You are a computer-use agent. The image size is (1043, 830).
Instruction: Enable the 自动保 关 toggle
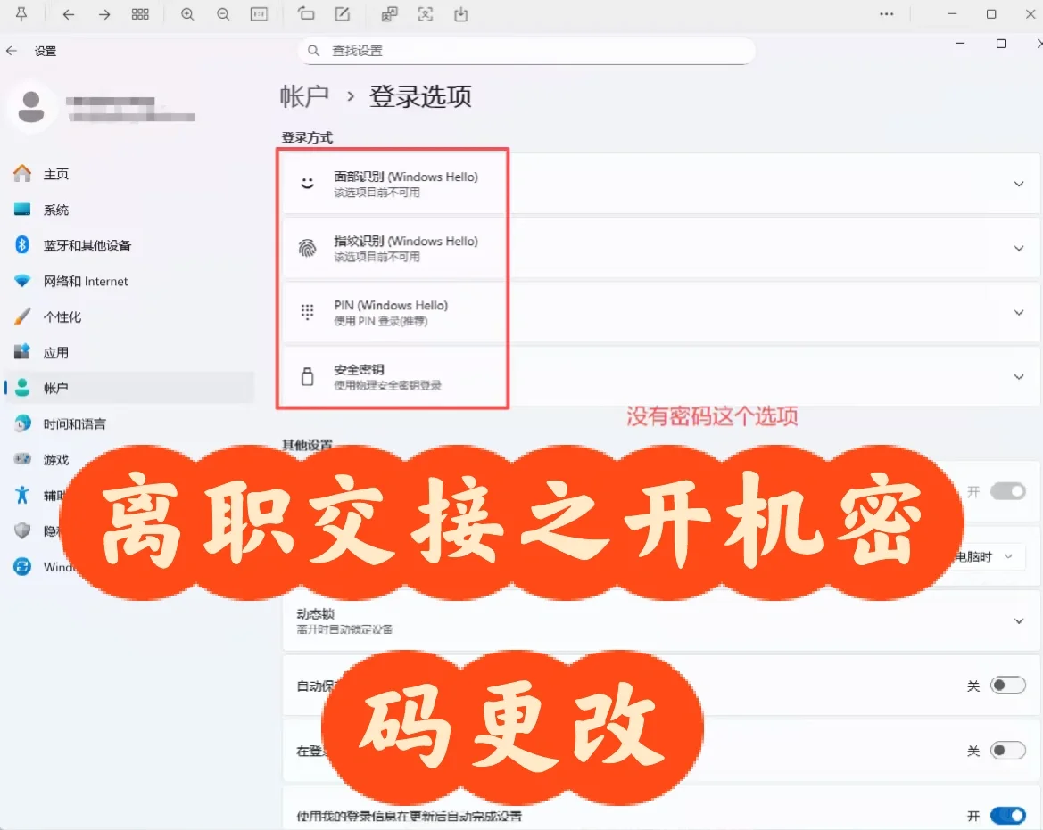tap(1009, 685)
